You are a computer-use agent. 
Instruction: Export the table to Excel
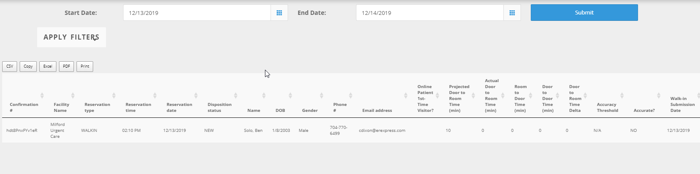(x=48, y=66)
